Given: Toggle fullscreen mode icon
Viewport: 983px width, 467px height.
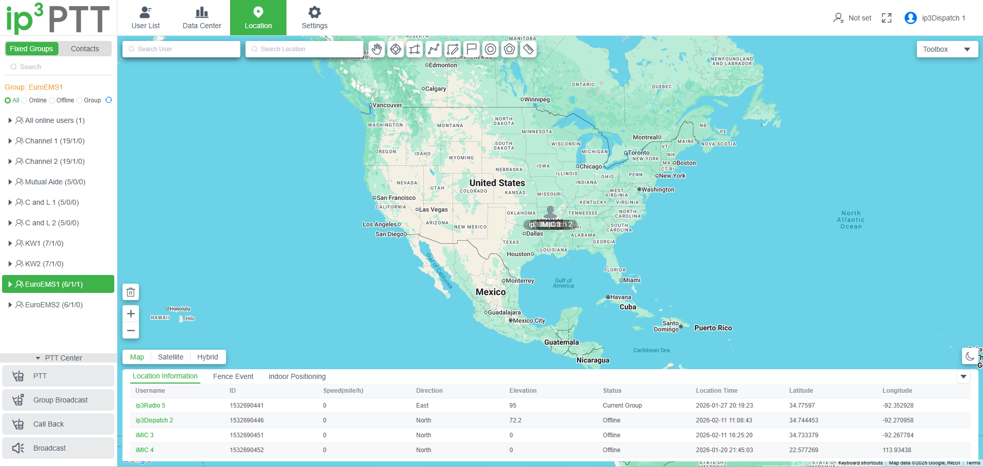Looking at the screenshot, I should pyautogui.click(x=887, y=18).
